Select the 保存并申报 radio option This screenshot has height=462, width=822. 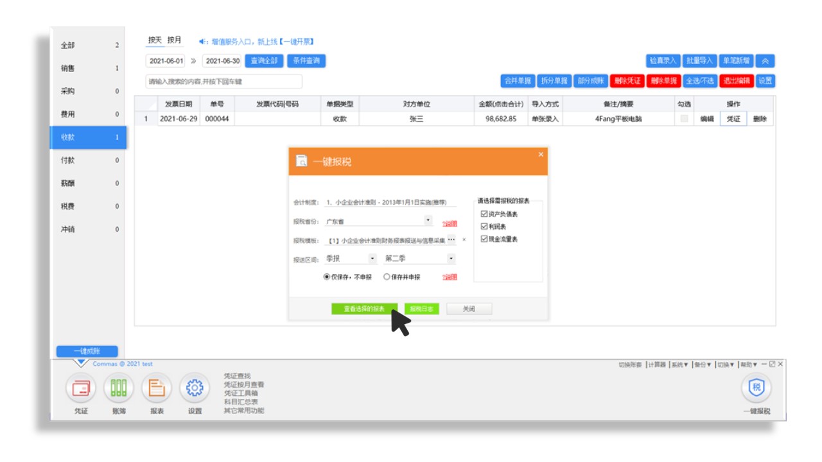[x=387, y=277]
